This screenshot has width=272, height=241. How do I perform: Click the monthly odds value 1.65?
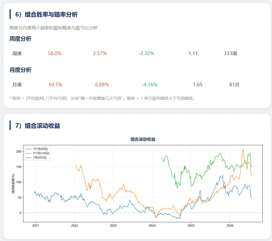[x=198, y=85]
